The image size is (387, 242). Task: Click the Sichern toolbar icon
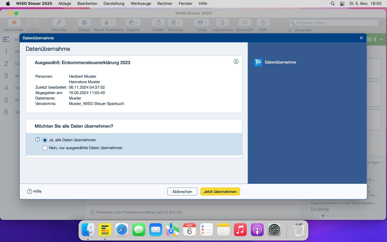[x=33, y=23]
